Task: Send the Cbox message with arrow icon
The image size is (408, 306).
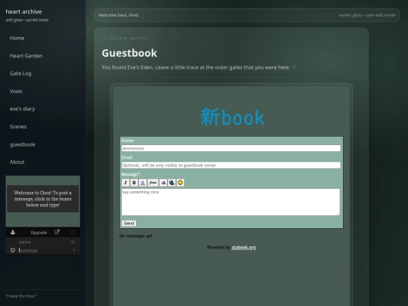Action: coord(74,250)
